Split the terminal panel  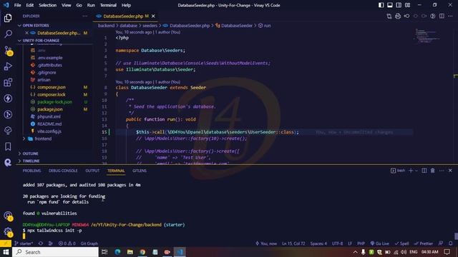(x=424, y=171)
